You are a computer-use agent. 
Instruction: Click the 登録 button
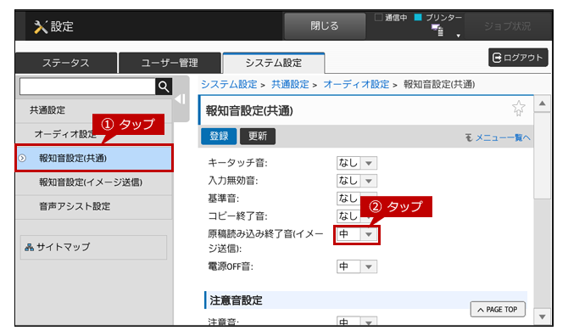(219, 137)
